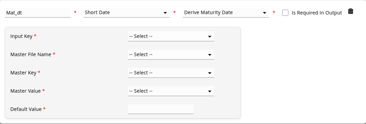
Task: Click the Master File Name field label
Action: (x=31, y=54)
